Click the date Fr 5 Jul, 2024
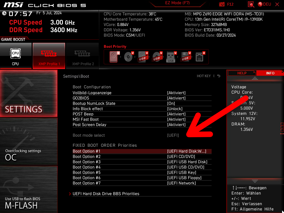Image resolution: width=284 pixels, height=213 pixels. point(49,13)
